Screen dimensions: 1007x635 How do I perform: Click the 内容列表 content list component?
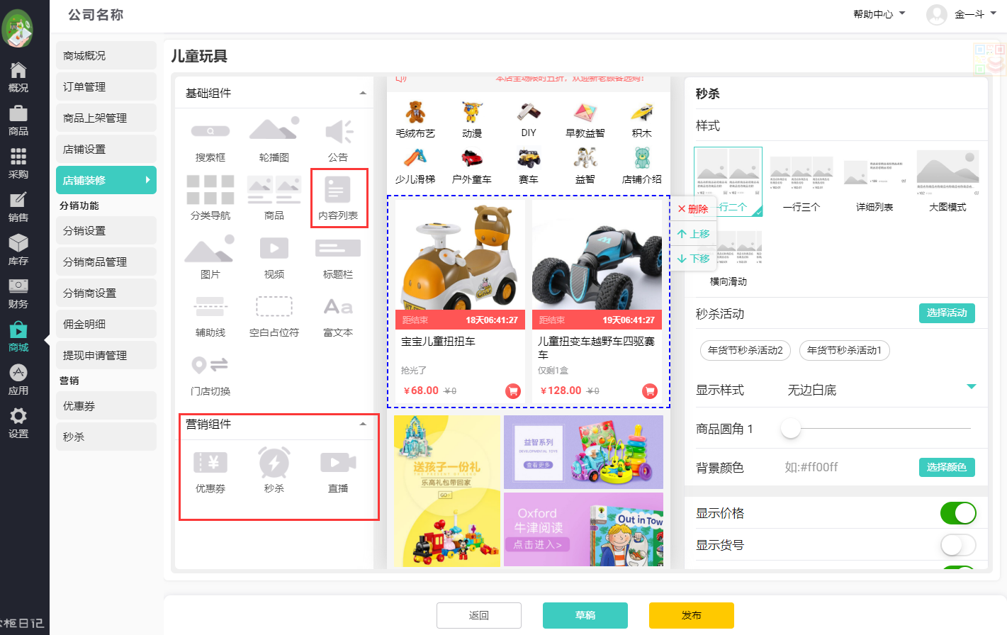tap(338, 198)
